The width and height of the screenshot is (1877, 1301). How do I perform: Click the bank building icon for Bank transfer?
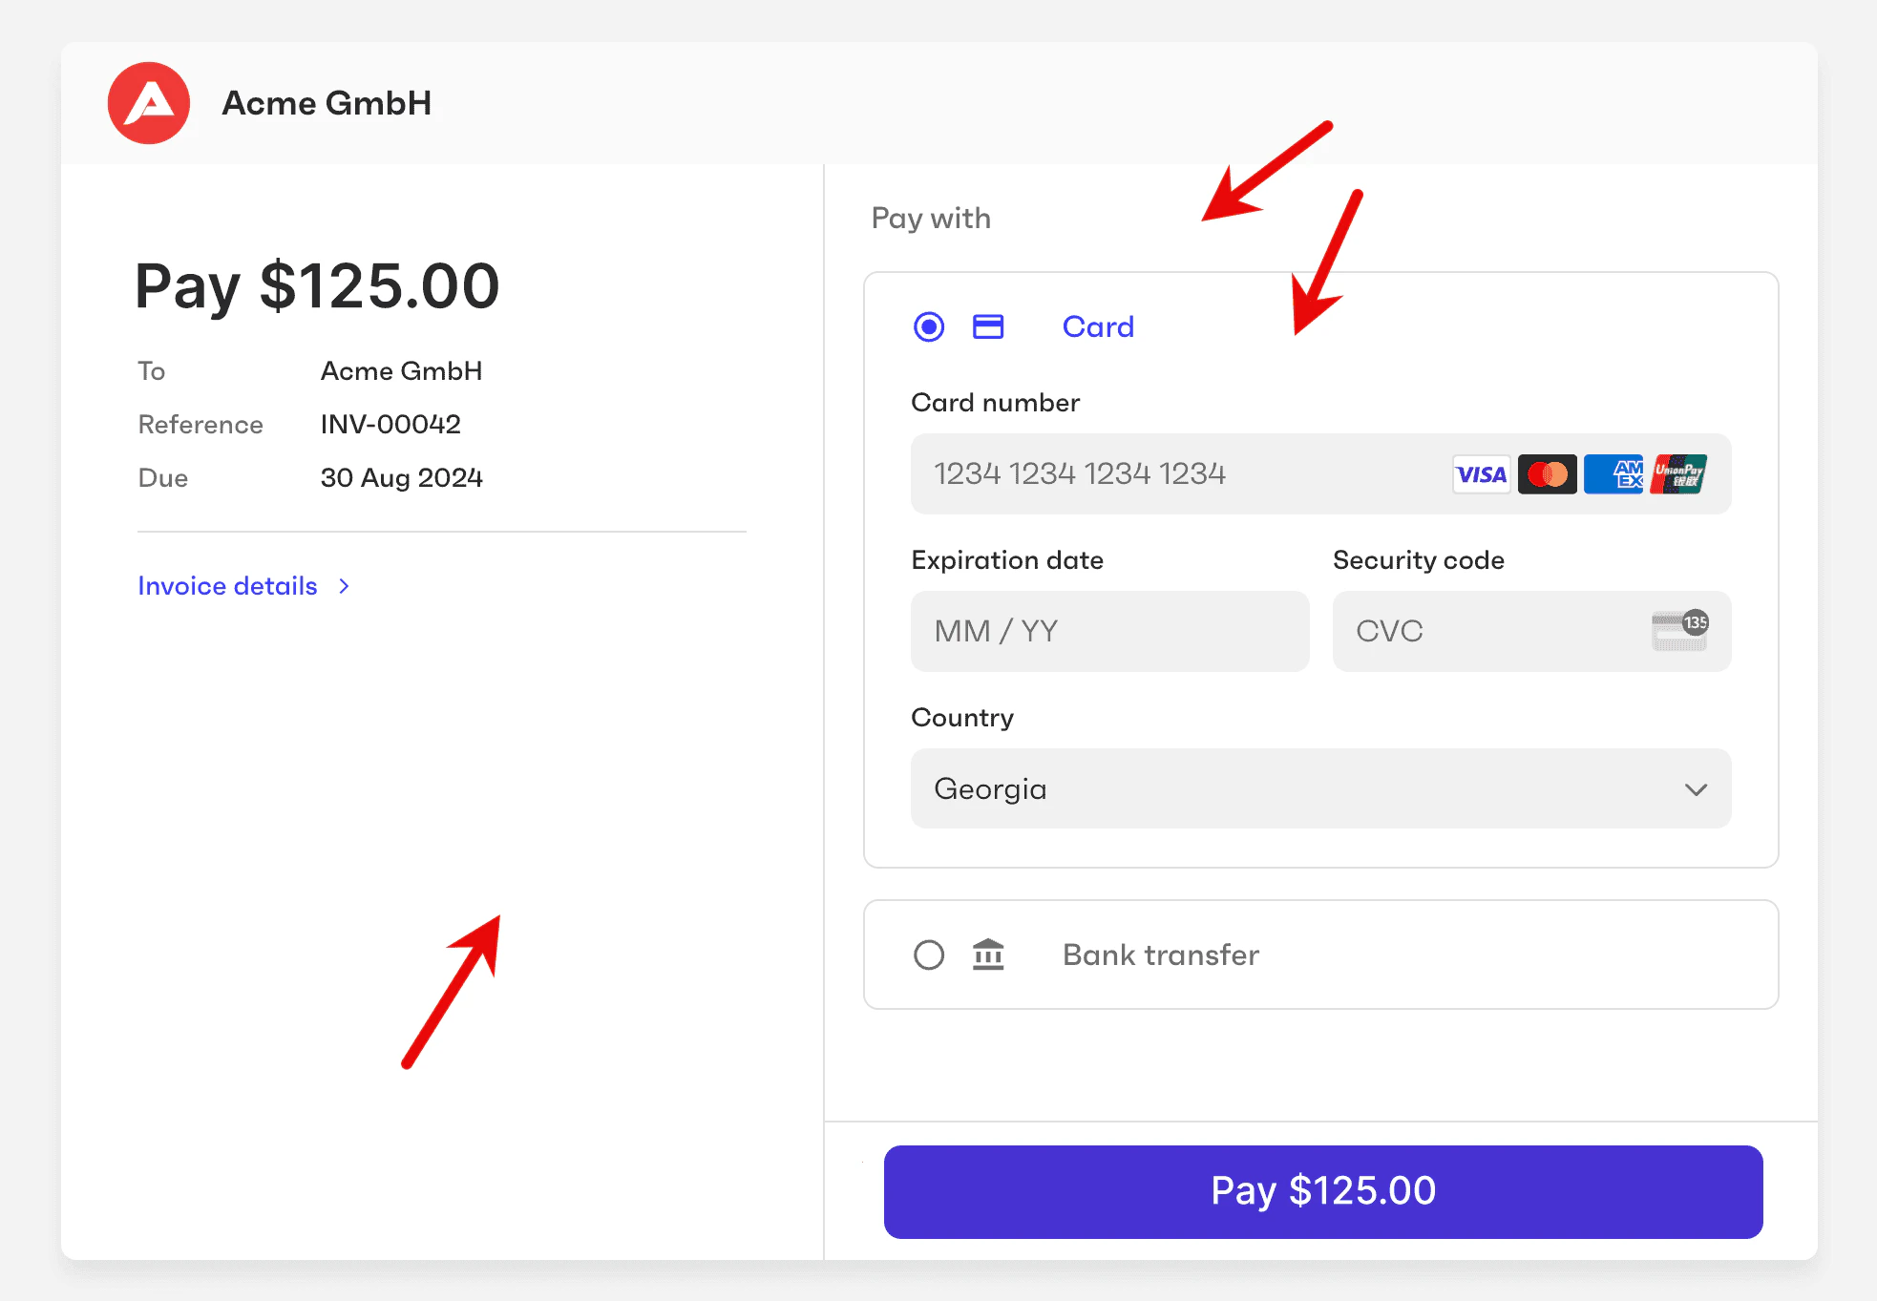tap(988, 955)
